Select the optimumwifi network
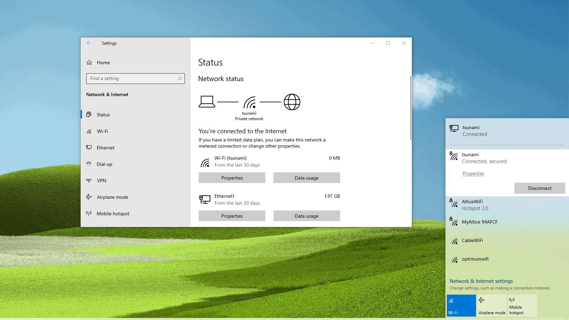The width and height of the screenshot is (569, 320). 507,259
